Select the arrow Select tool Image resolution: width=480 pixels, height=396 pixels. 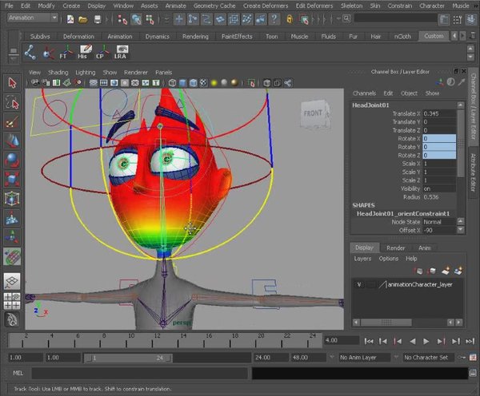tap(12, 83)
